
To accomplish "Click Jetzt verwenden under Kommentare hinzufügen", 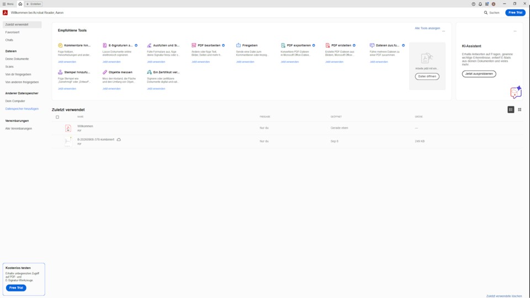I will point(67,62).
